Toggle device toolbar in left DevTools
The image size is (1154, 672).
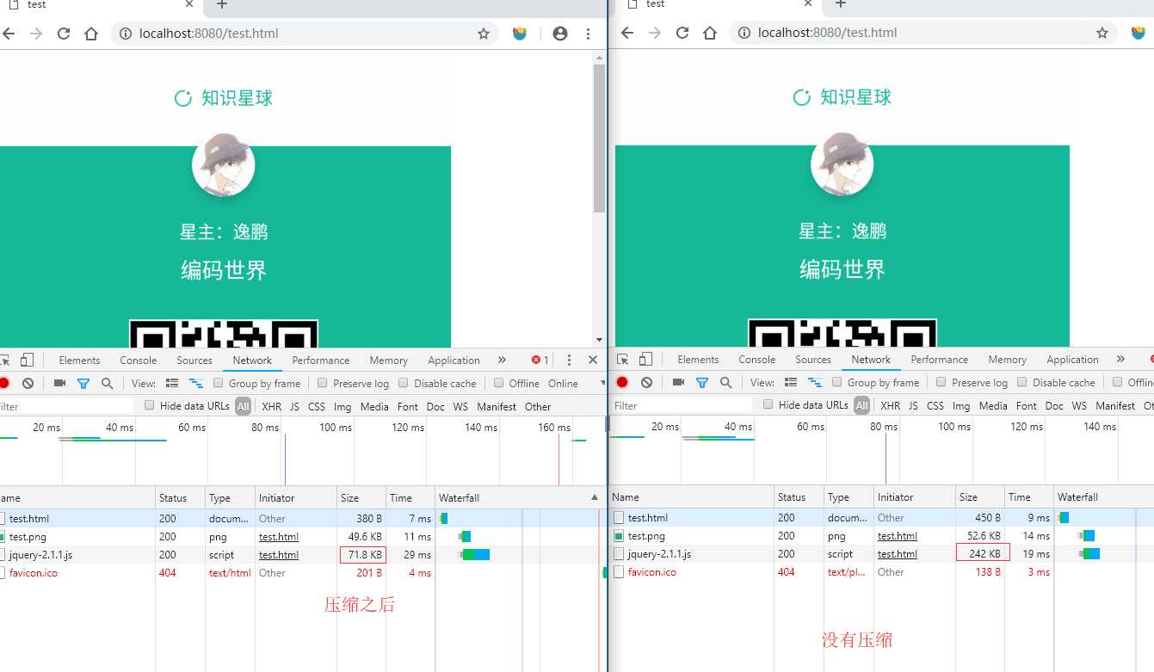27,360
